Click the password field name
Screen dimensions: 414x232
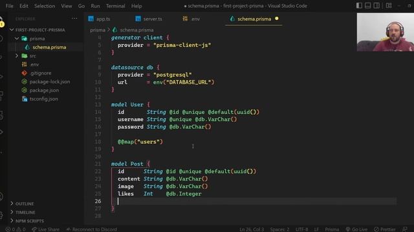coord(131,127)
